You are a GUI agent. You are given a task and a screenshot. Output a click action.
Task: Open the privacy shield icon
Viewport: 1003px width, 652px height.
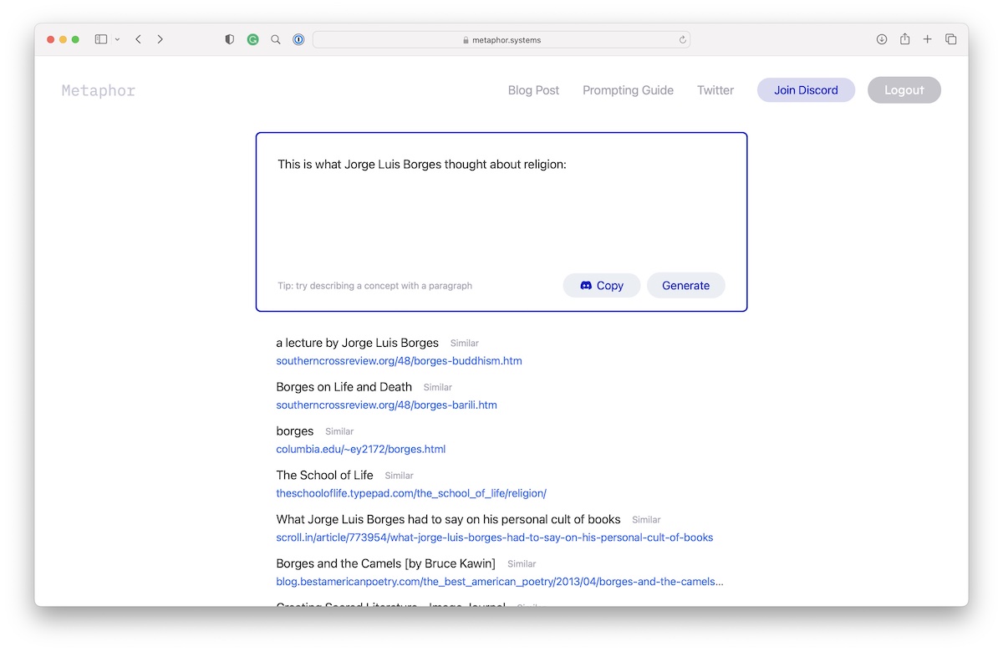point(230,39)
